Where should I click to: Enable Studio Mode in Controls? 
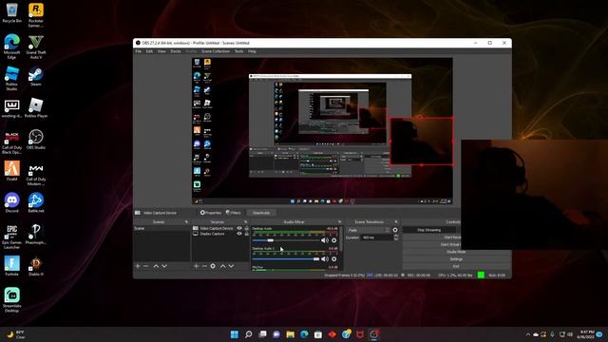(x=456, y=252)
